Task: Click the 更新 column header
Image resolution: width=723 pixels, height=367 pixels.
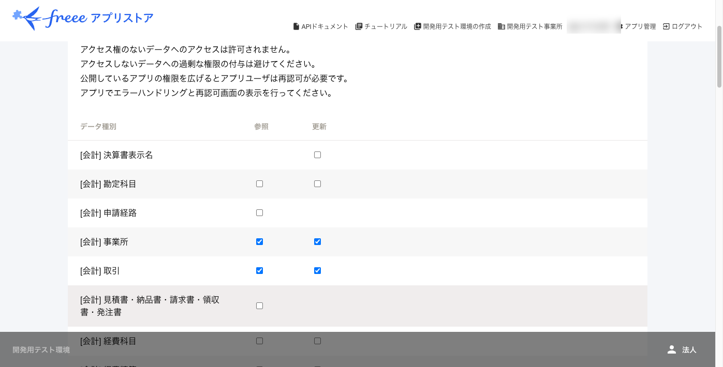Action: click(319, 127)
